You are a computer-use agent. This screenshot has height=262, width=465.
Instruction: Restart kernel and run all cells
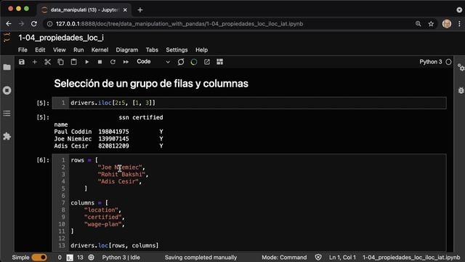point(126,62)
